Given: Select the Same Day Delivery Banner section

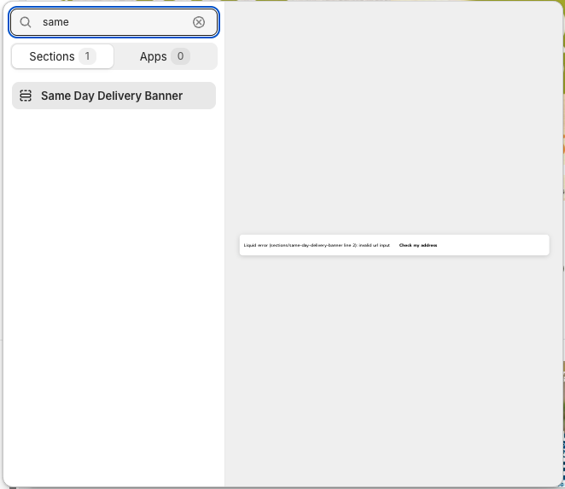Looking at the screenshot, I should click(x=114, y=96).
